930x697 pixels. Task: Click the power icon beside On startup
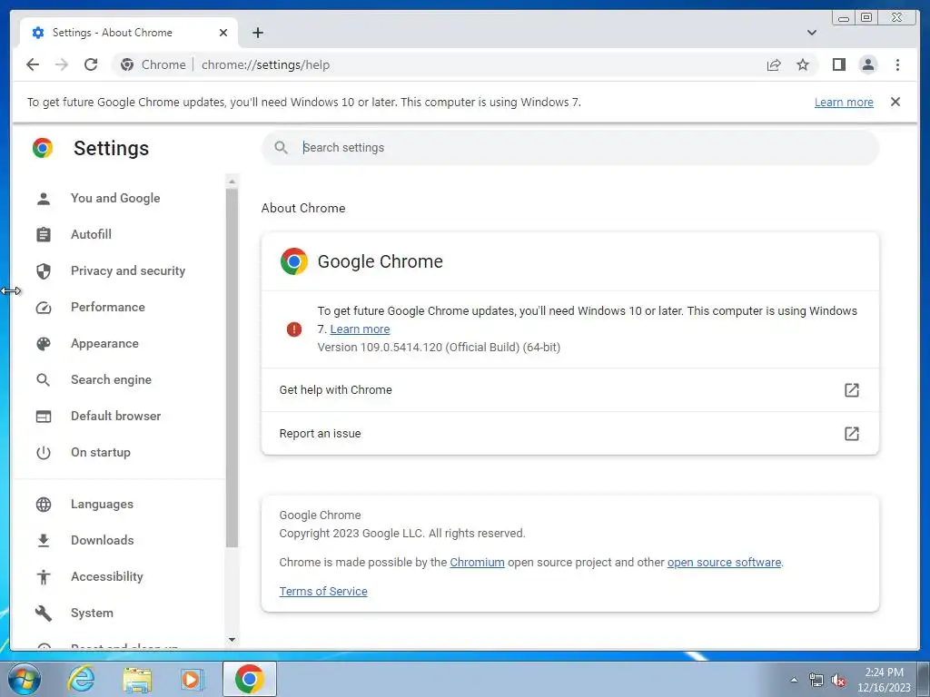click(x=44, y=453)
